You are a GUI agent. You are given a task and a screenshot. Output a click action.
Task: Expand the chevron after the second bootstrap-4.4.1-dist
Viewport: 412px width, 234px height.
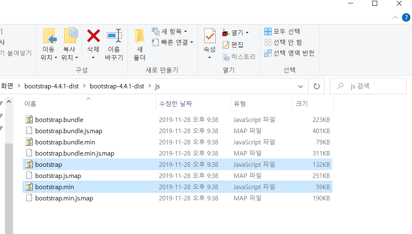click(150, 86)
